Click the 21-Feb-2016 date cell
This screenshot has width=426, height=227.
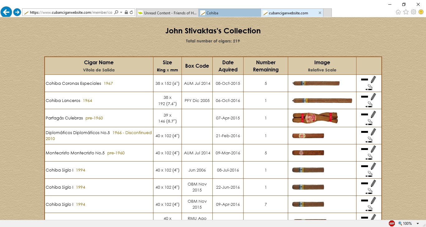pos(228,136)
